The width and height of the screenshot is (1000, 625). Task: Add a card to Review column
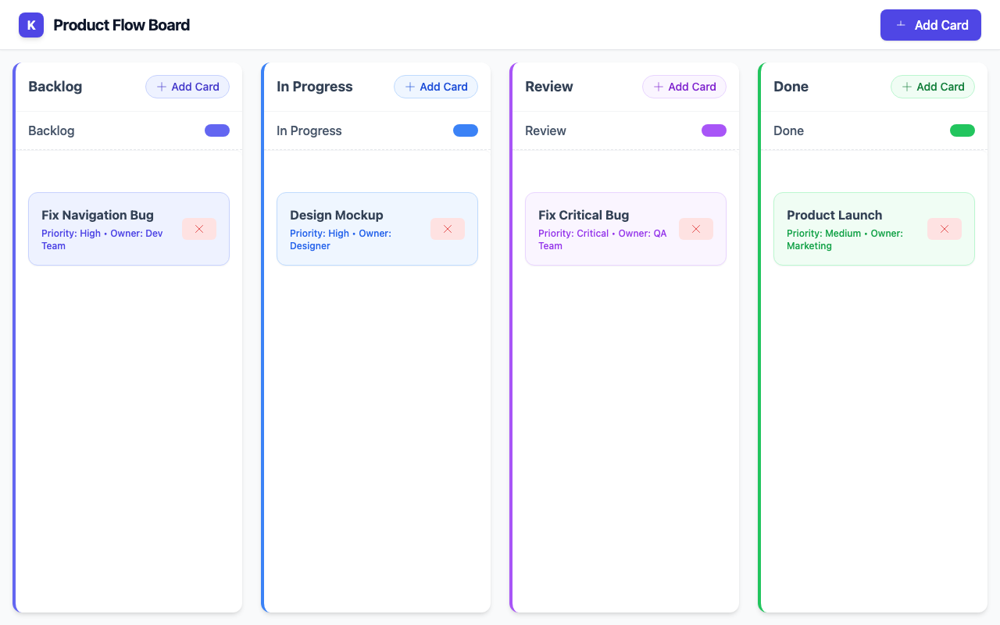684,87
